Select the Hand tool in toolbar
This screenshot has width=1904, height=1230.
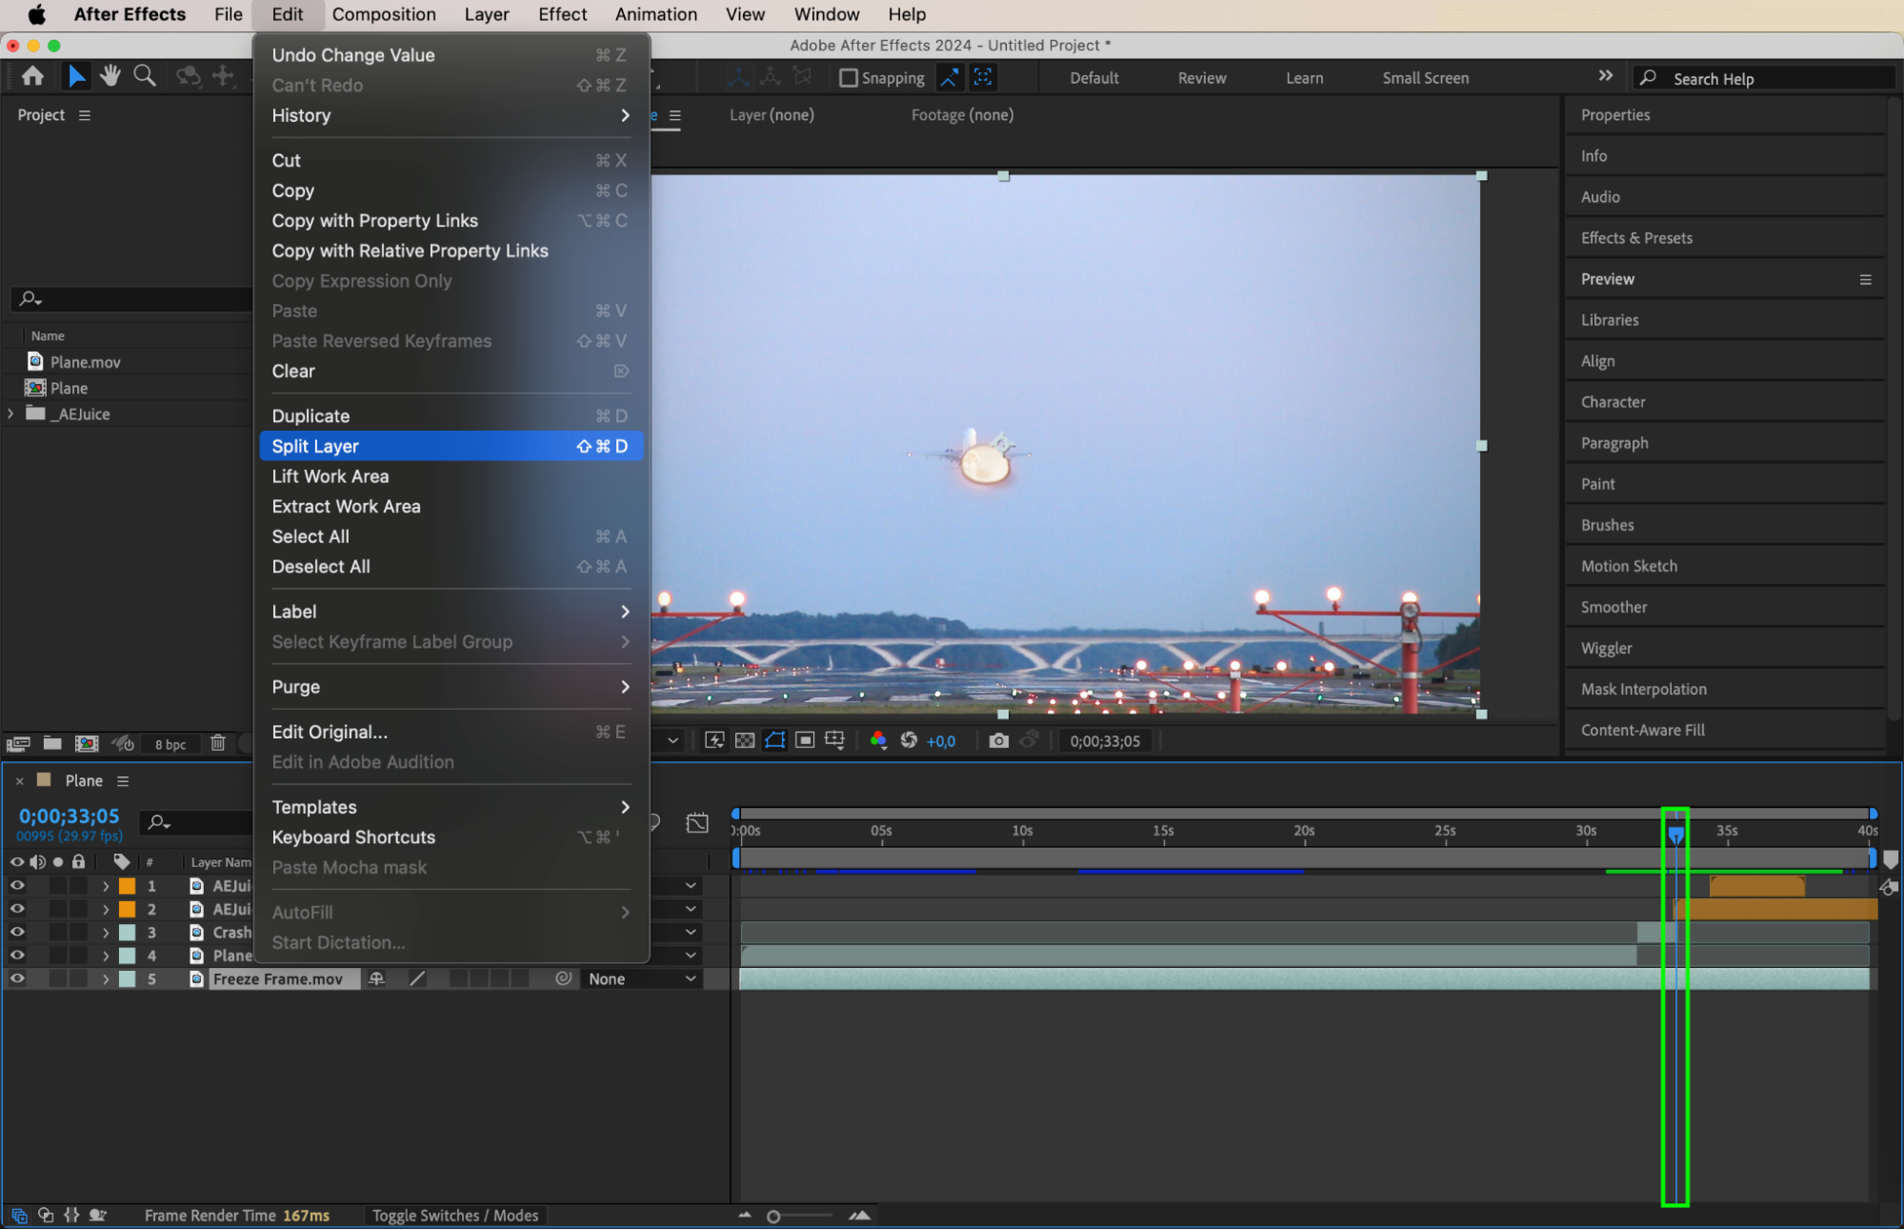(x=110, y=76)
